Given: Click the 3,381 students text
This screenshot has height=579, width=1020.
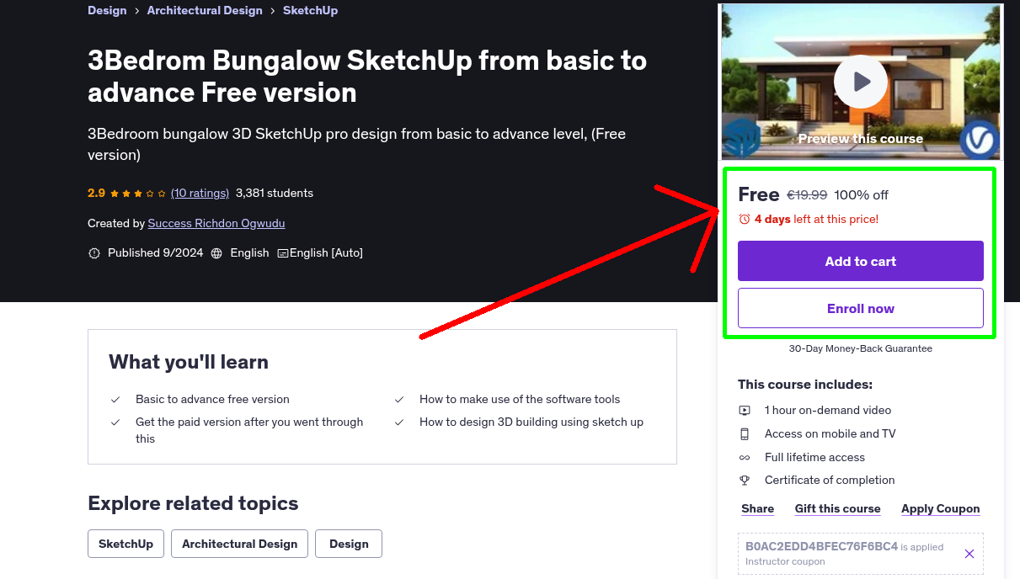Looking at the screenshot, I should pos(275,194).
